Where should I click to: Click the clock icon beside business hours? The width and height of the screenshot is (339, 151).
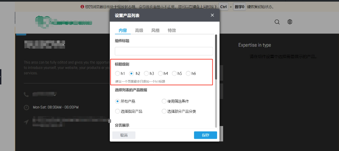tap(26, 107)
